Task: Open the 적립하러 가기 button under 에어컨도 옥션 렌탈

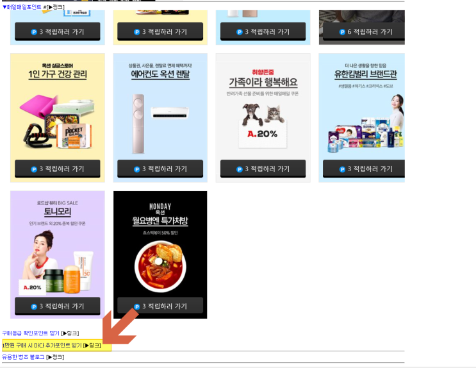Action: tap(160, 169)
